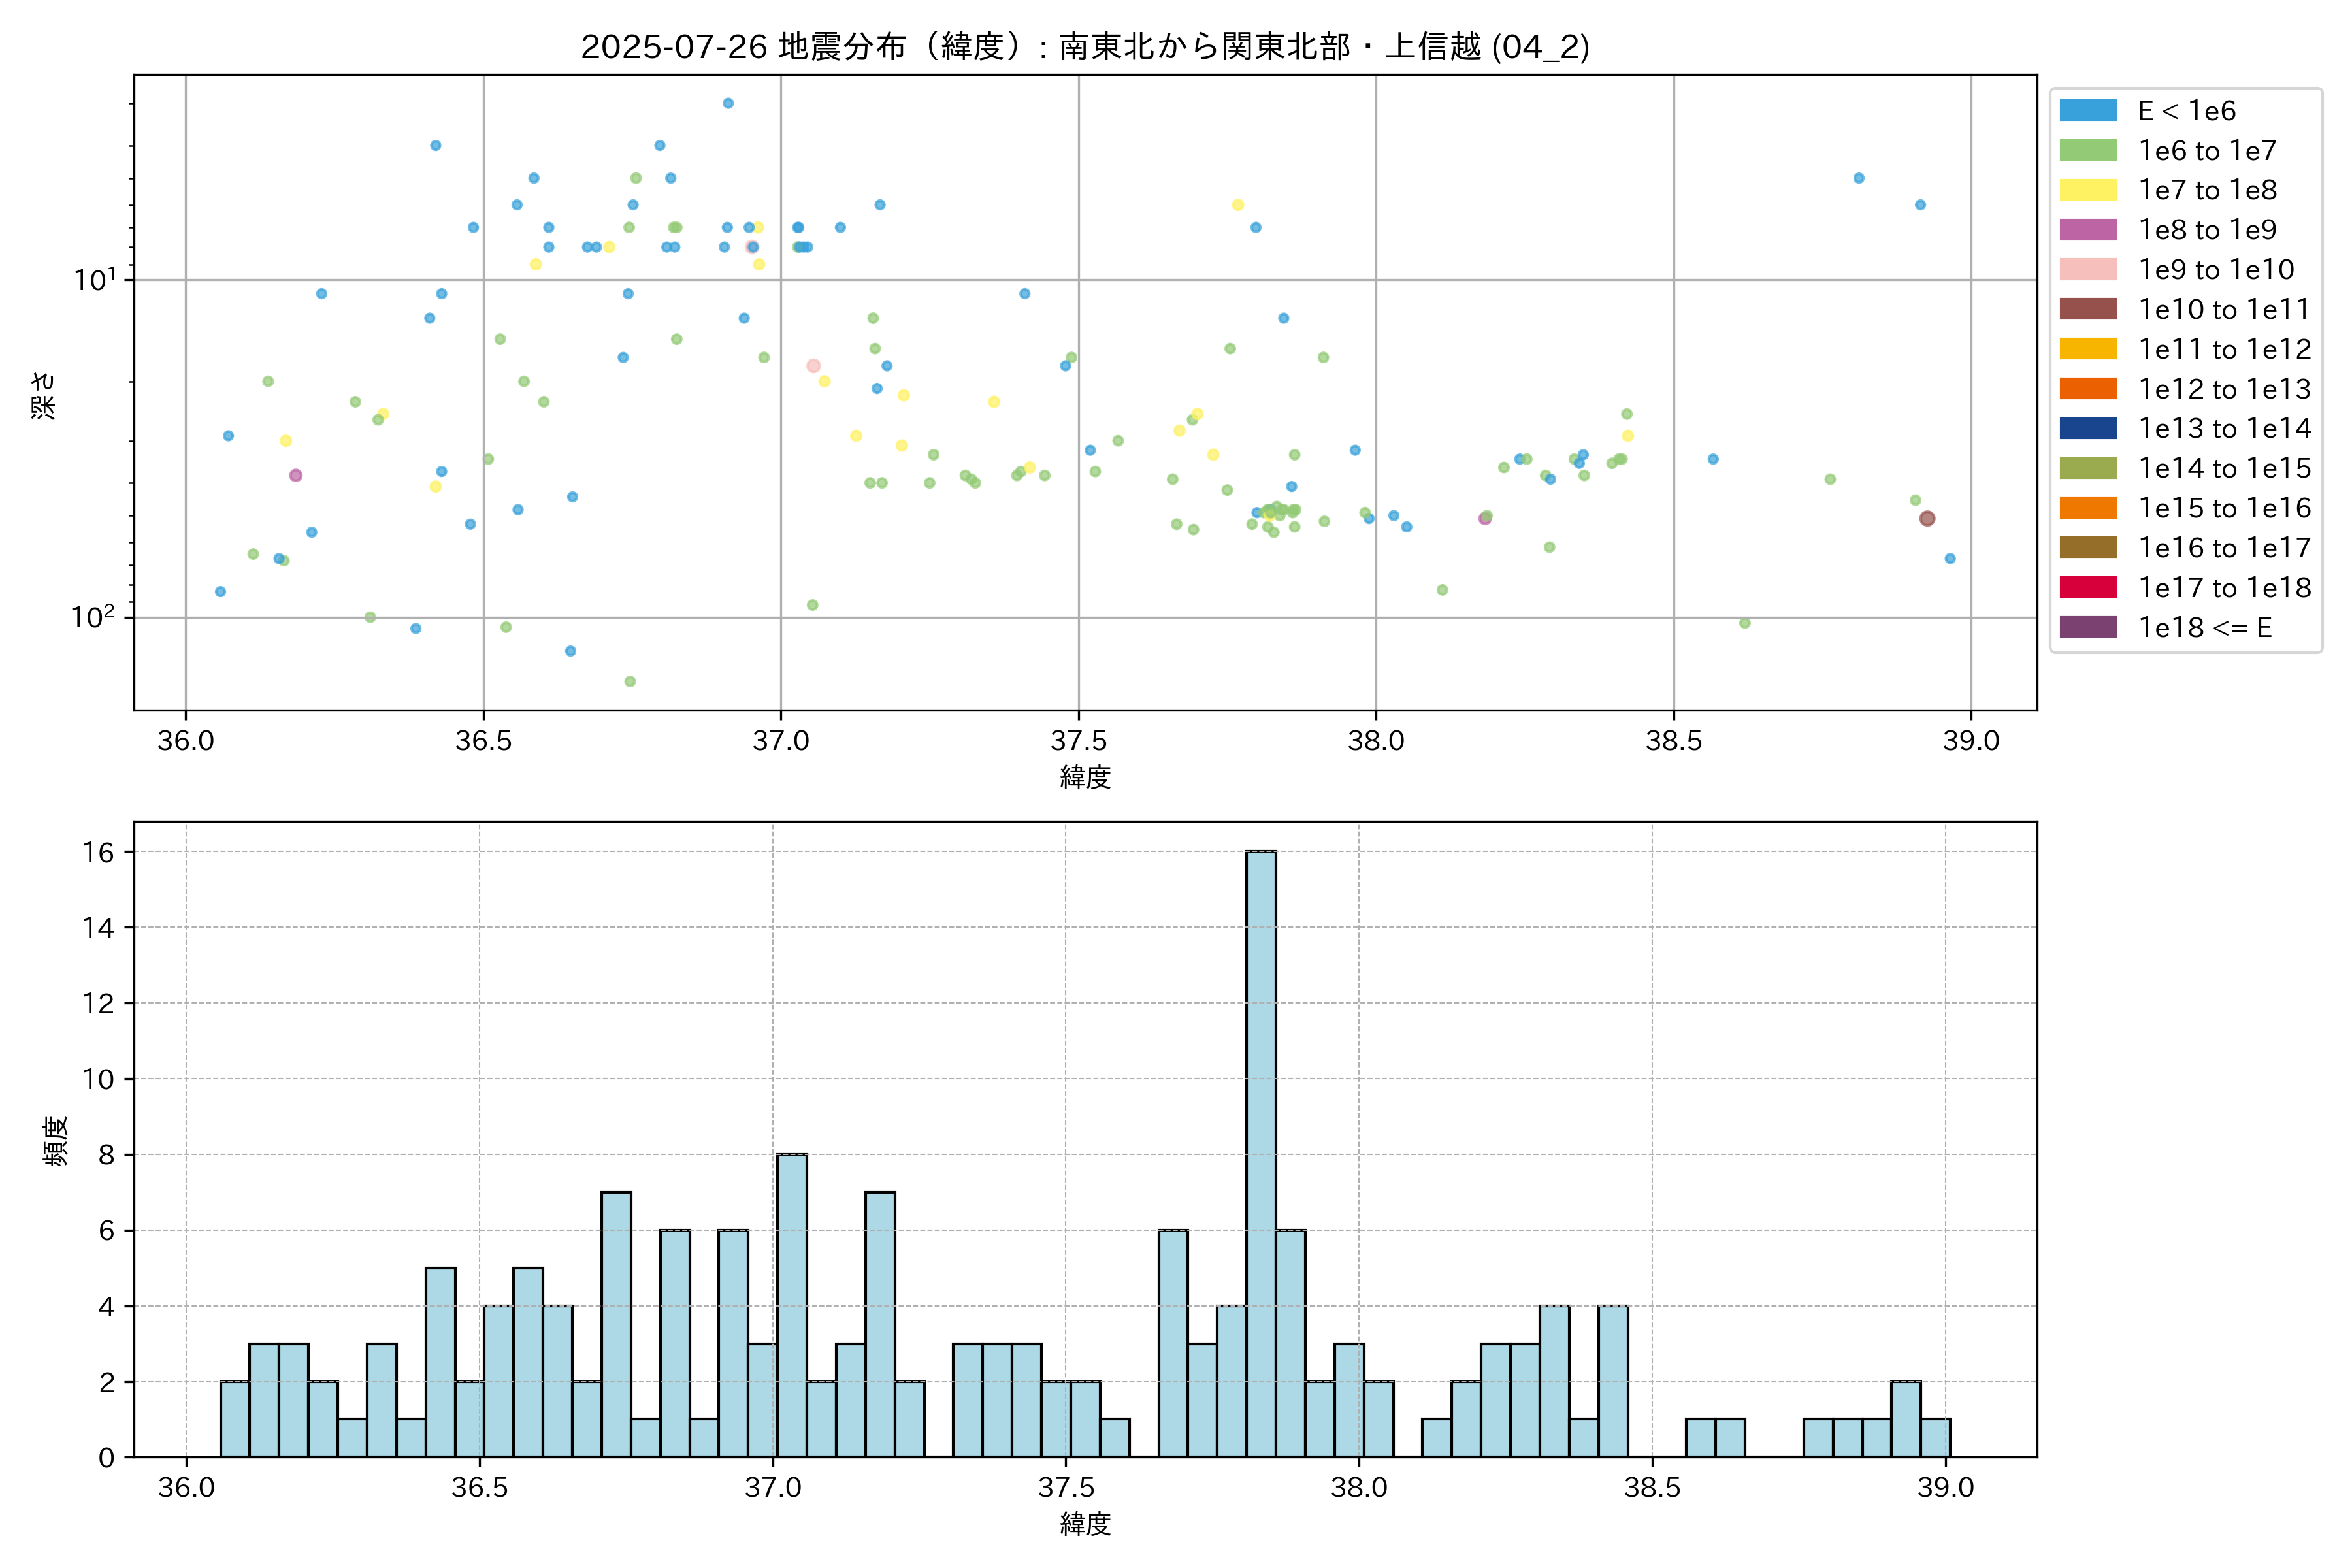Image resolution: width=2352 pixels, height=1568 pixels.
Task: Click the yellow 1e7 to 1e8 swatch
Action: [2087, 190]
